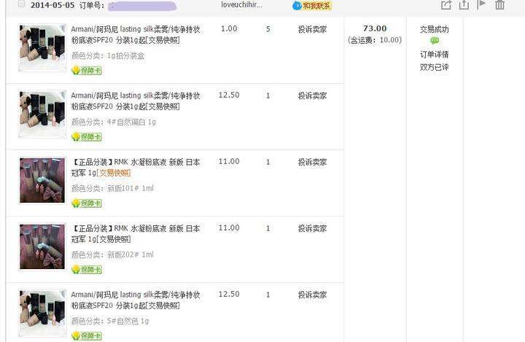Click the share order icon

tap(446, 4)
